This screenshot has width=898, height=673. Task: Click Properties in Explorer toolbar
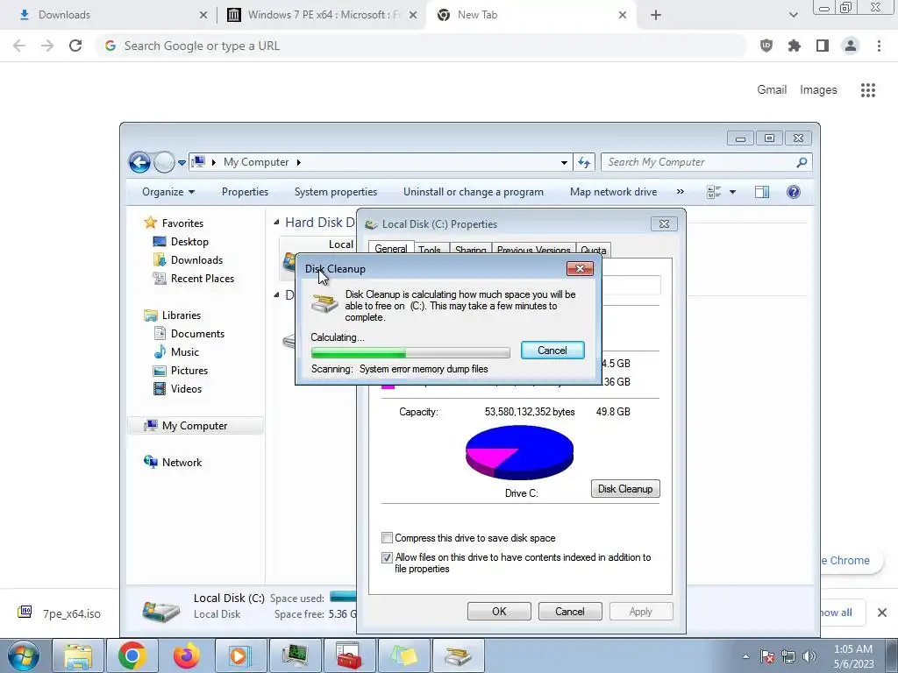pyautogui.click(x=245, y=192)
